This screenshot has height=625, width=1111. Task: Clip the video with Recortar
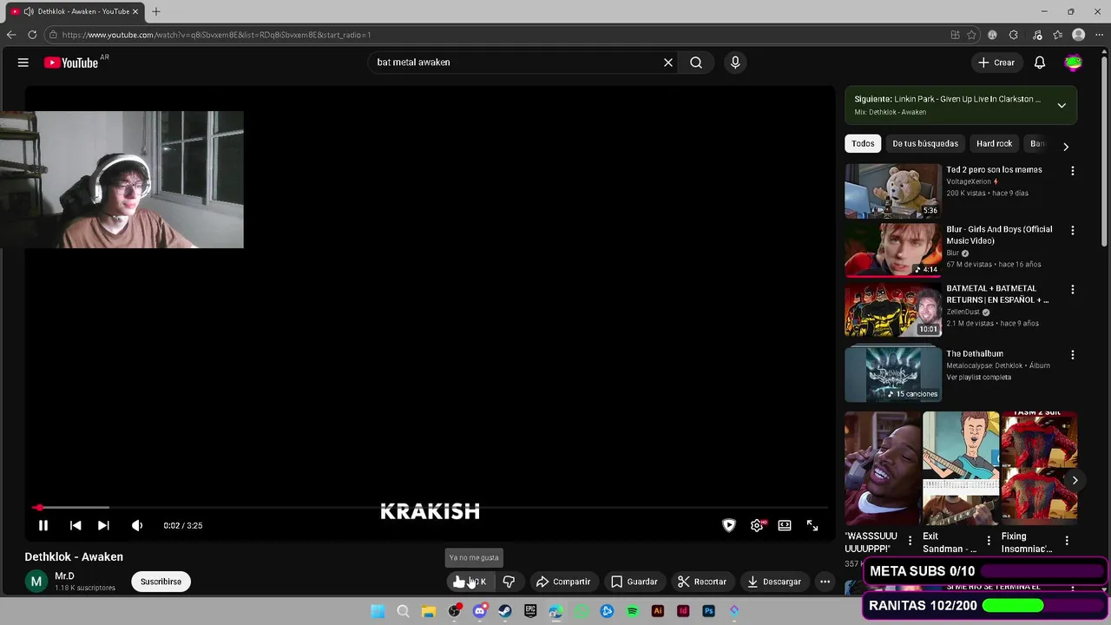coord(702,582)
